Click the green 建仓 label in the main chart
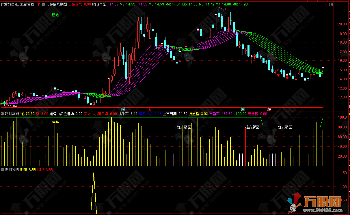The image size is (350, 215). tap(55, 15)
